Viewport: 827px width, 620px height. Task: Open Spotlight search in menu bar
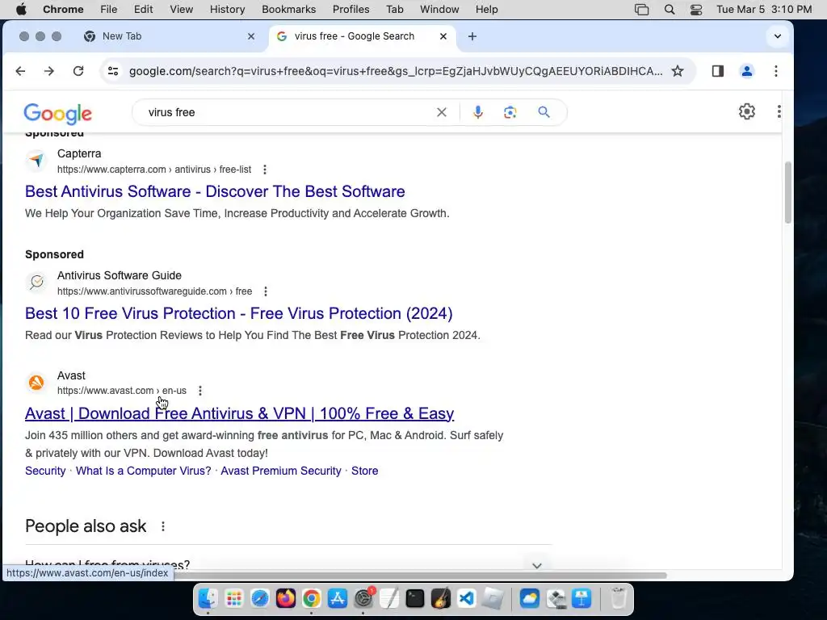tap(670, 10)
